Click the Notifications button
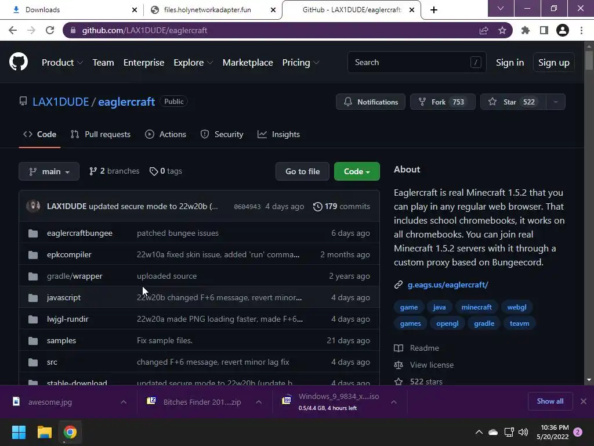Image resolution: width=594 pixels, height=446 pixels. click(x=371, y=102)
